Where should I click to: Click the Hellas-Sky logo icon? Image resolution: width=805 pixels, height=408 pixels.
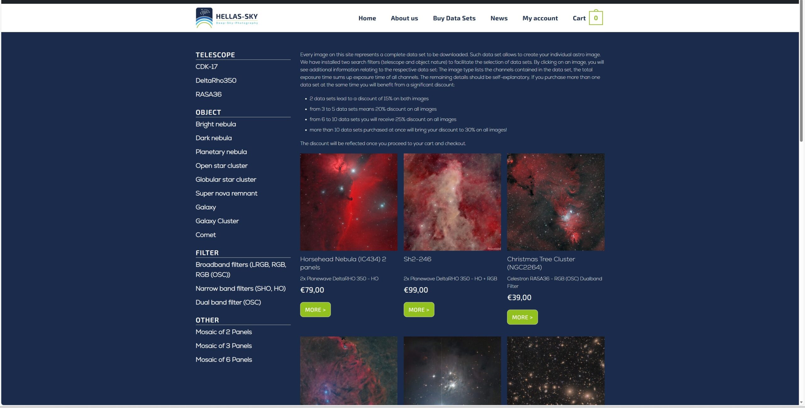click(x=204, y=18)
